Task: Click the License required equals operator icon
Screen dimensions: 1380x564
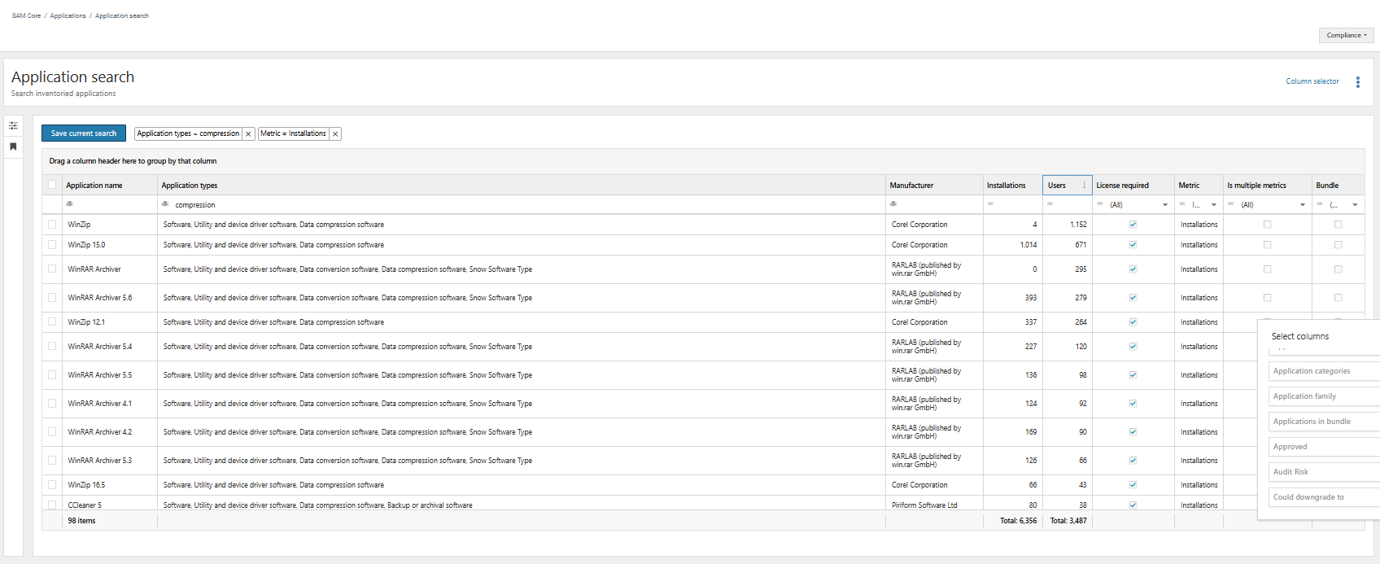Action: click(x=1100, y=204)
